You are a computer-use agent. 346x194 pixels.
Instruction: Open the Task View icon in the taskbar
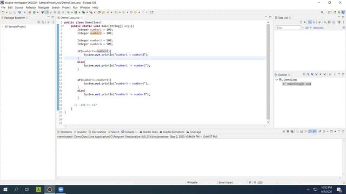[x=27, y=189]
